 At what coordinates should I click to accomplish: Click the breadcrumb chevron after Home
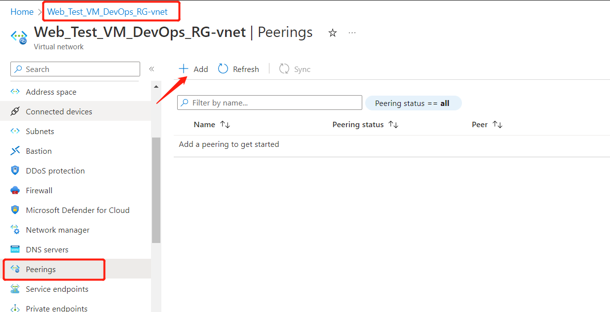click(40, 12)
